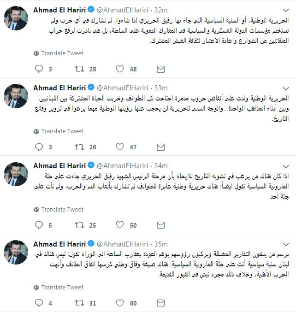Click Translate Tweet under the 34m tweet
Viewport: 296px width, 312px height.
[x=59, y=210]
